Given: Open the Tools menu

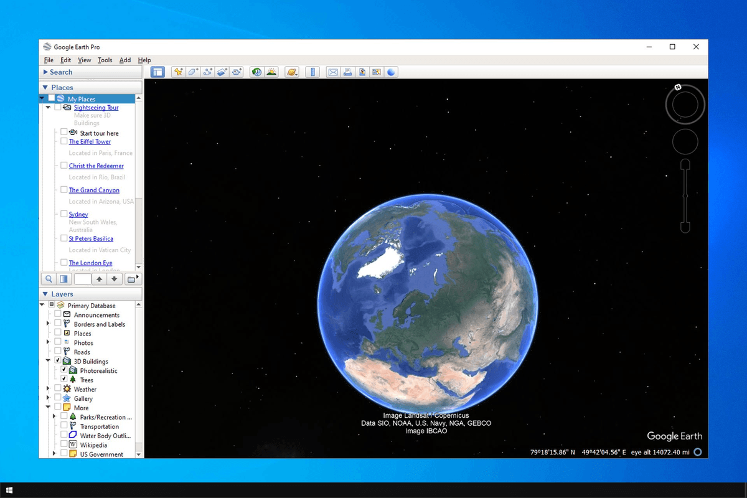Looking at the screenshot, I should pyautogui.click(x=105, y=60).
